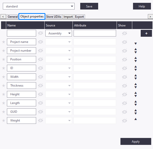Click the star icon beside Width
153x149 pixels.
[x=4, y=77]
